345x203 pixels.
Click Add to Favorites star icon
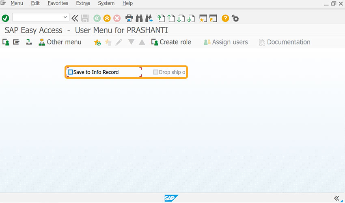pos(97,42)
